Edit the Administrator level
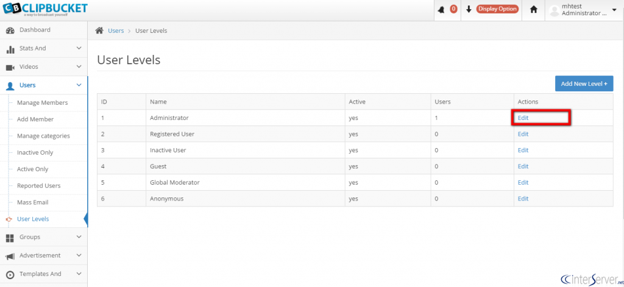Viewport: 624px width, 287px height. (x=523, y=118)
